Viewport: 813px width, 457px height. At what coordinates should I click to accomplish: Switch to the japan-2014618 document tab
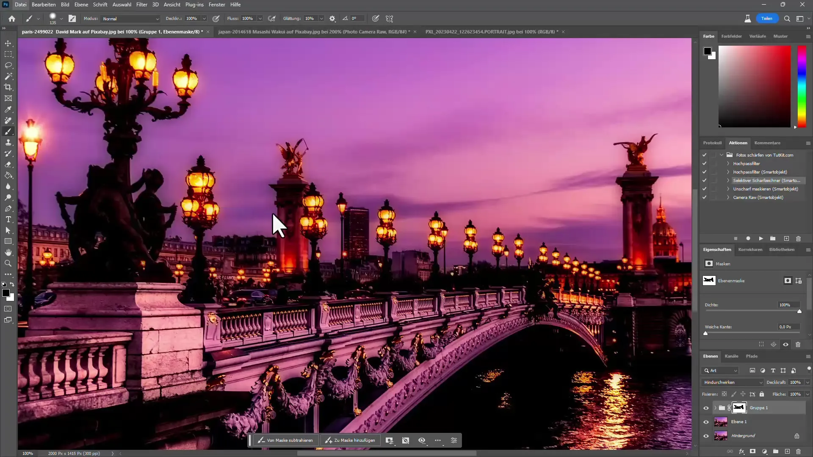[x=314, y=32]
